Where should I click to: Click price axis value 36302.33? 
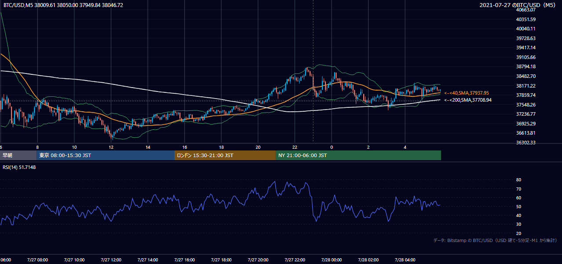[526, 143]
